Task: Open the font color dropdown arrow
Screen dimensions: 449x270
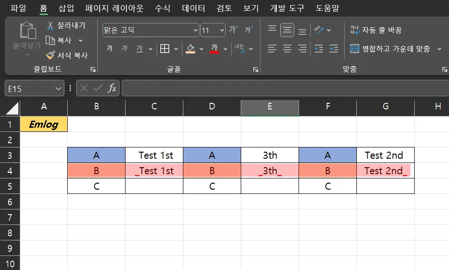Action: 225,49
